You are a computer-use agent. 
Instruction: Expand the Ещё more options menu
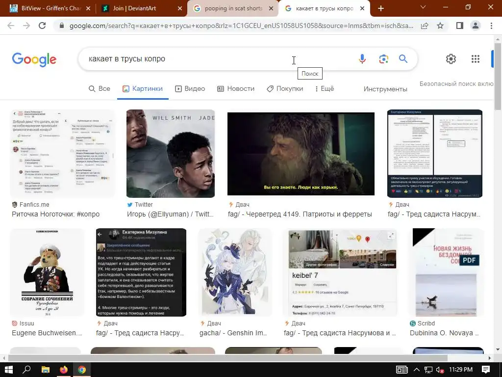[x=325, y=89]
